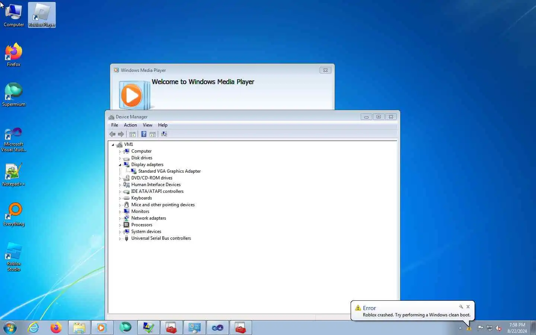Expand the Disk drives node arrow
The height and width of the screenshot is (335, 536).
click(120, 158)
